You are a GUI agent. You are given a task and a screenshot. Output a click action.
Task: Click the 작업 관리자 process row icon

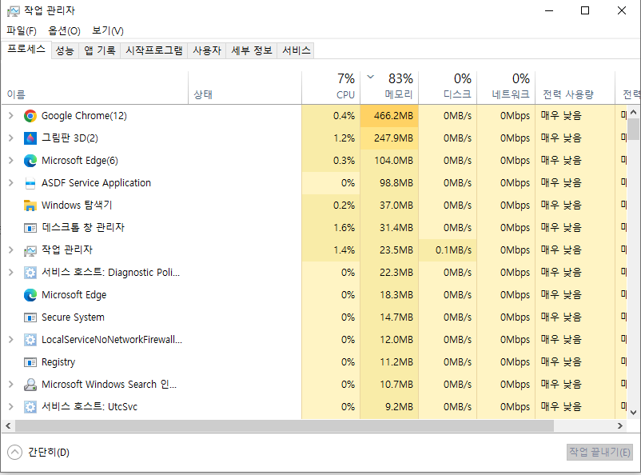click(30, 250)
